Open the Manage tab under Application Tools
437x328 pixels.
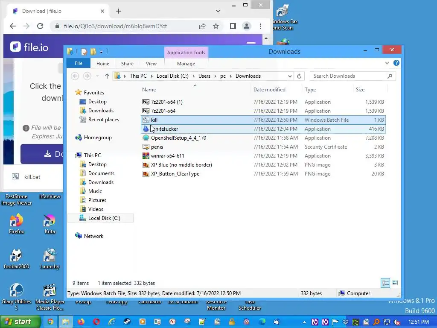point(186,64)
